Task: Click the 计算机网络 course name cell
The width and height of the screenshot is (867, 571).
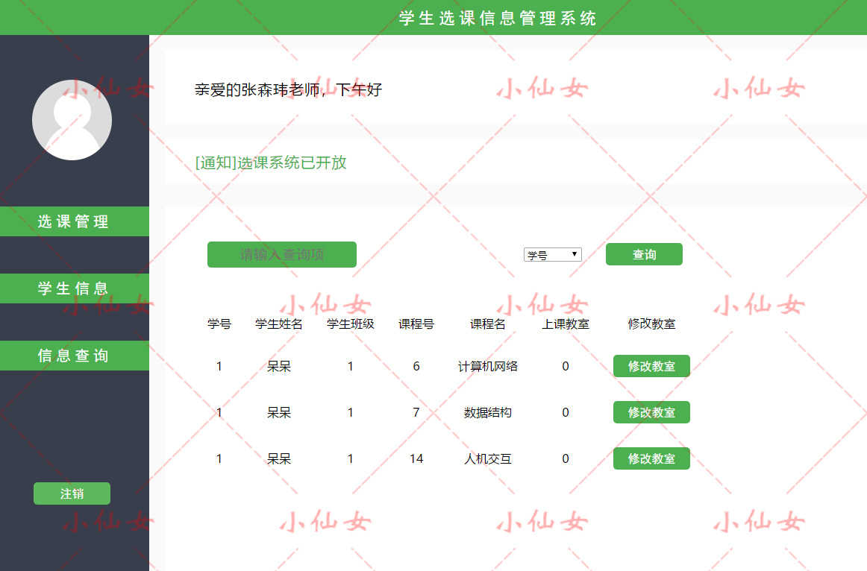Action: tap(488, 366)
